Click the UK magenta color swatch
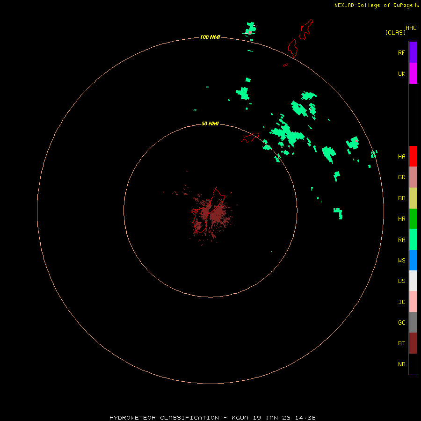Viewport: 421px width, 421px height. (413, 73)
